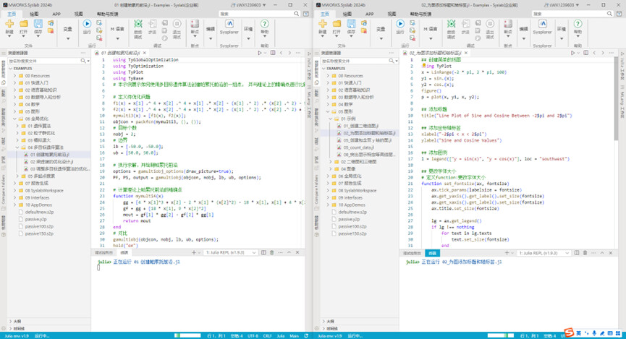The width and height of the screenshot is (626, 339).
Task: Click UTF-8 encoding in left window status bar
Action: tap(253, 336)
